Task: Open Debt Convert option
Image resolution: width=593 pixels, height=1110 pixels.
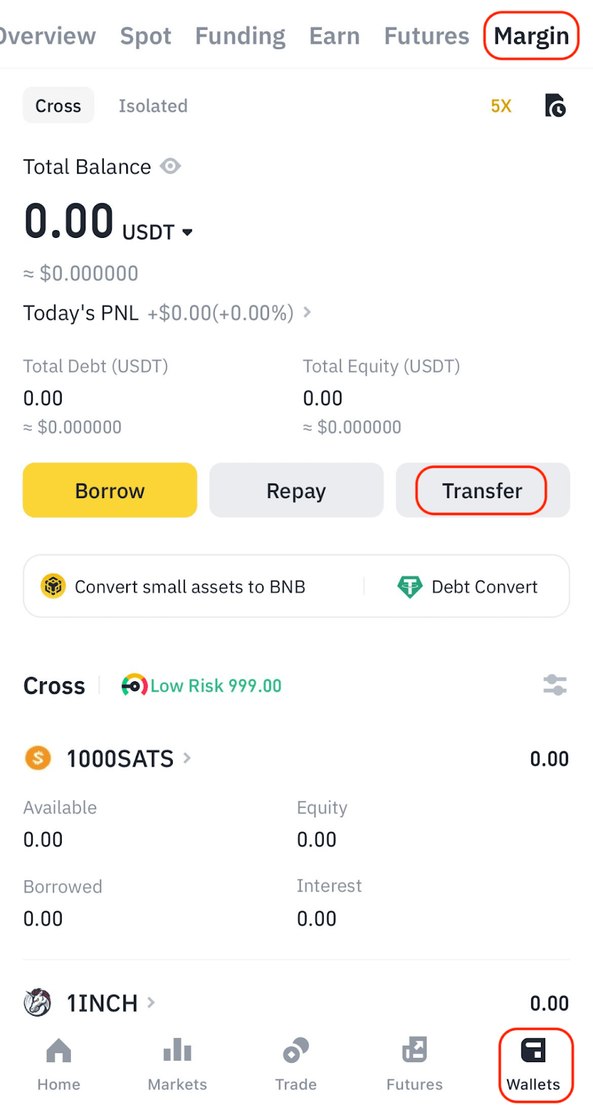Action: [x=468, y=587]
